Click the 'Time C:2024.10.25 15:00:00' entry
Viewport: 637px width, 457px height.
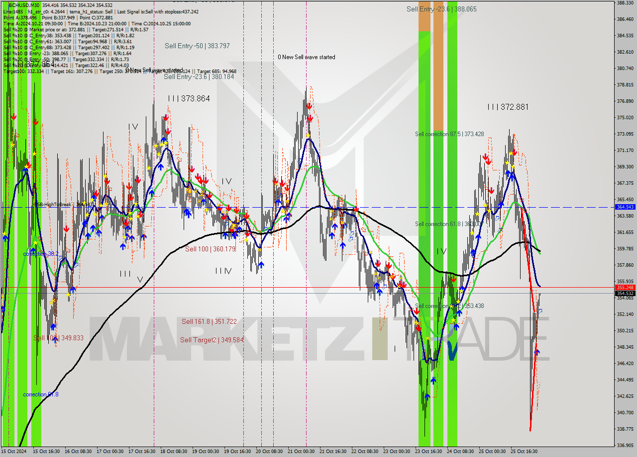(160, 23)
